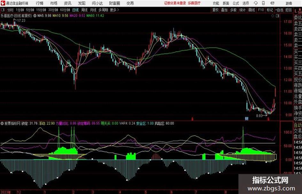Image resolution: width=302 pixels, height=194 pixels.
Task: Switch to 5分钟 chart period
Action: (30, 10)
